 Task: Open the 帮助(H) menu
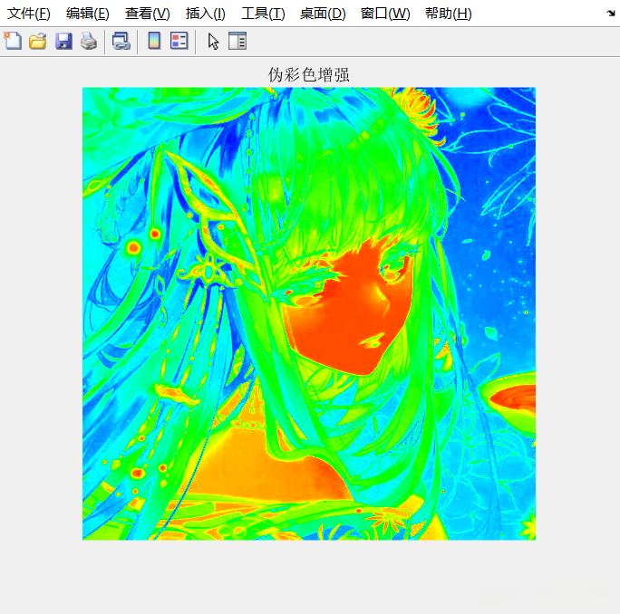tap(449, 14)
